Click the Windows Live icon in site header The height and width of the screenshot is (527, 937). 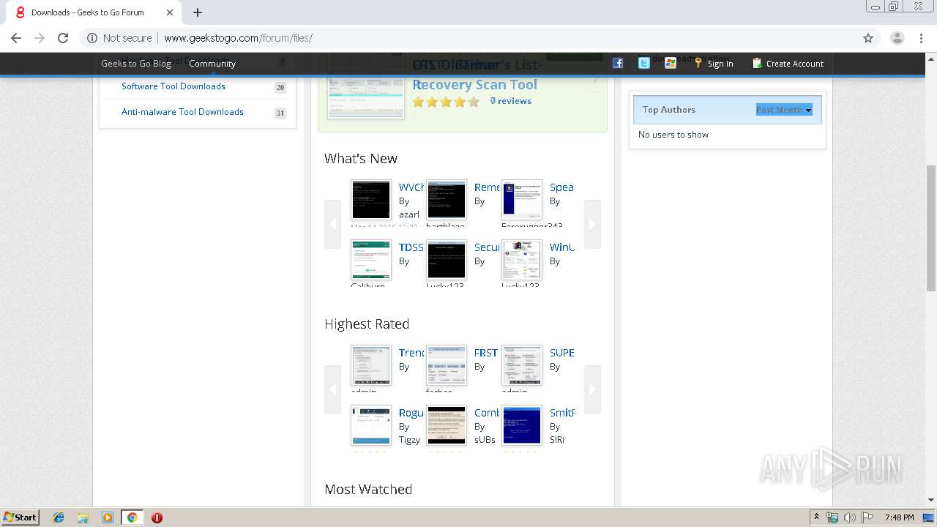(671, 63)
